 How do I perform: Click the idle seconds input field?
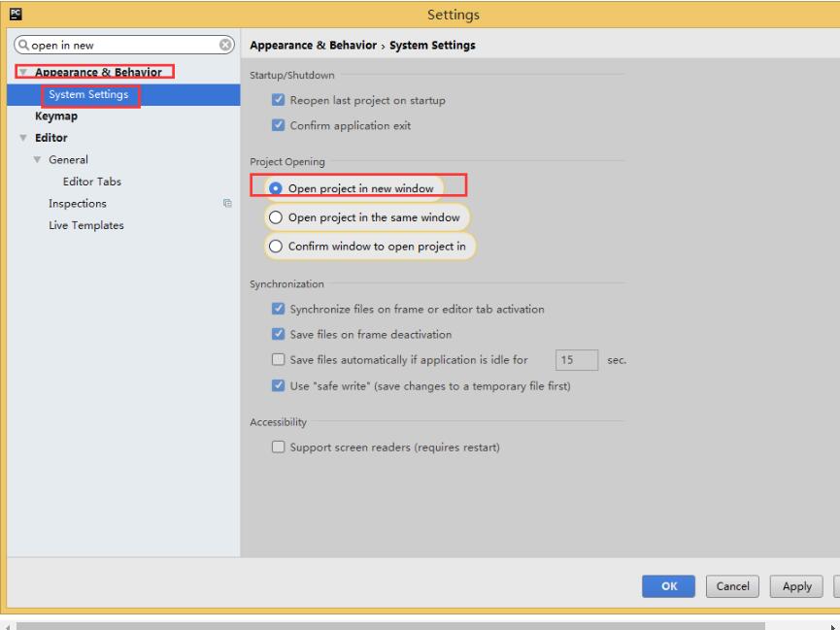(x=577, y=359)
